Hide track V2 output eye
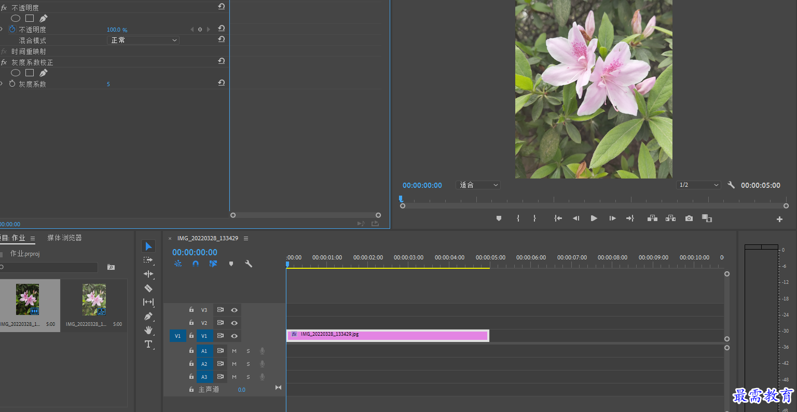This screenshot has height=412, width=797. pyautogui.click(x=234, y=323)
